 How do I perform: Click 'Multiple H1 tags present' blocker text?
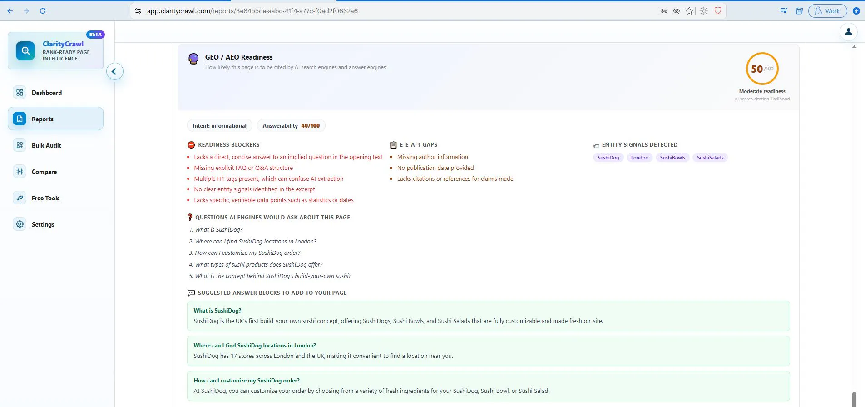point(268,179)
